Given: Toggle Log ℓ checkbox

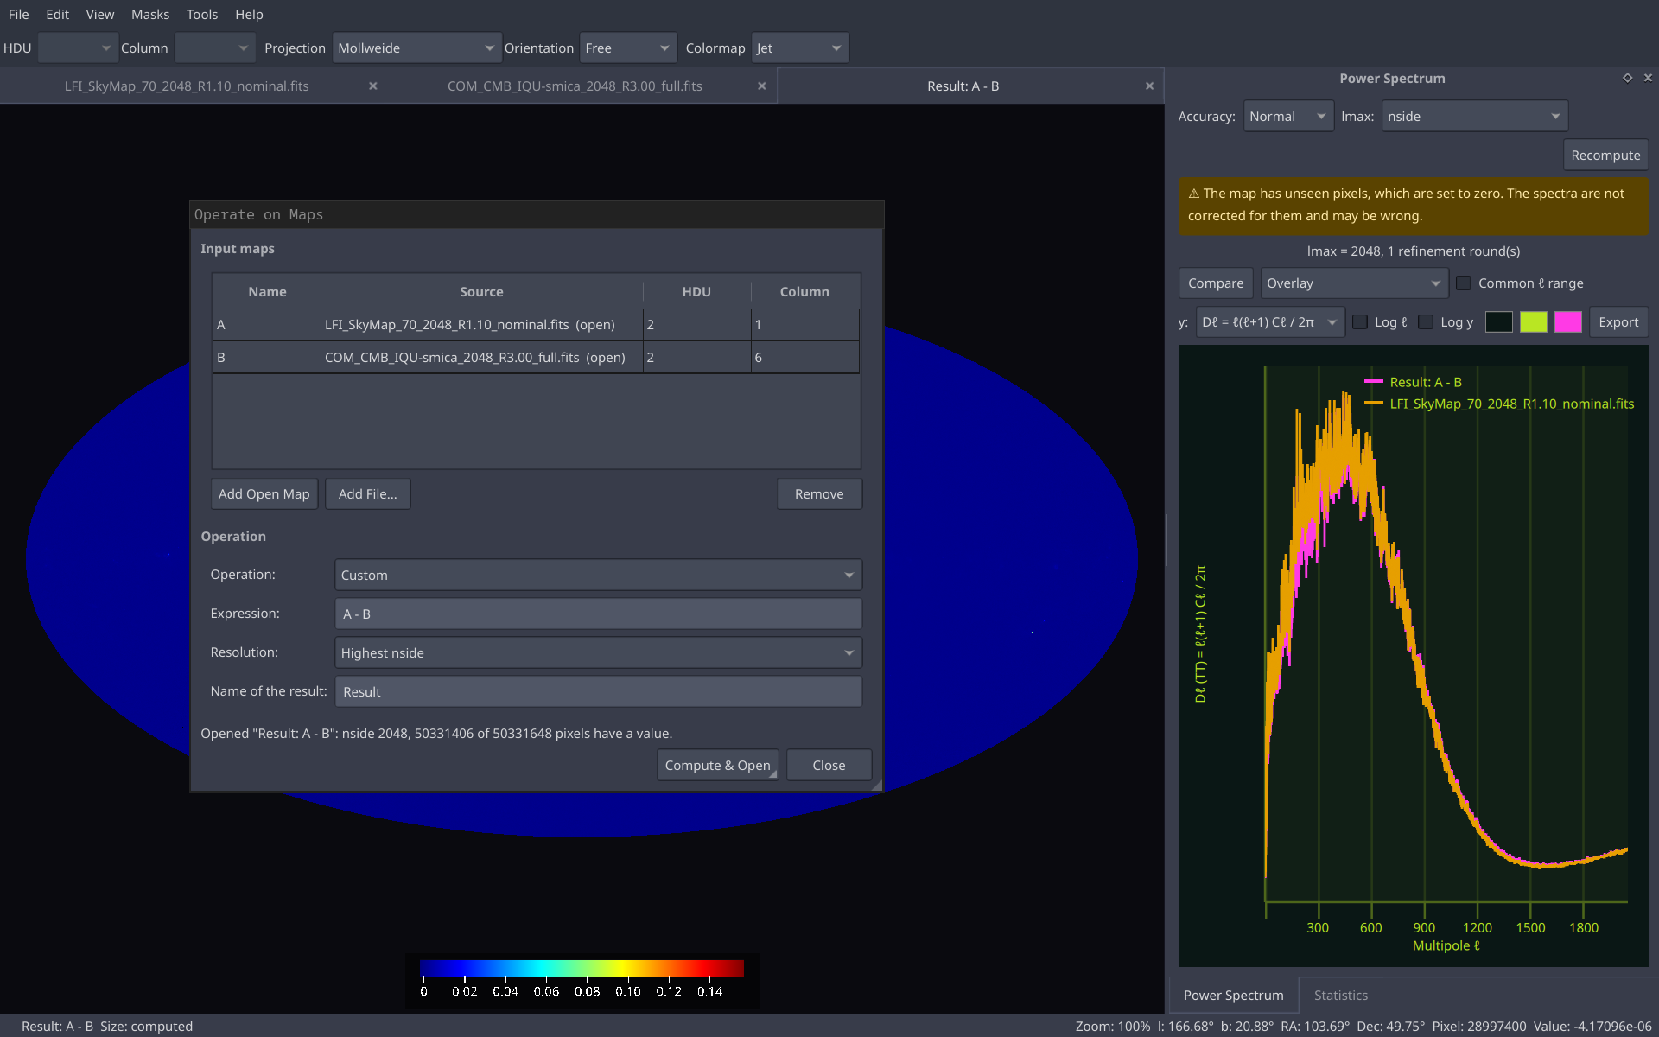Looking at the screenshot, I should tap(1360, 322).
